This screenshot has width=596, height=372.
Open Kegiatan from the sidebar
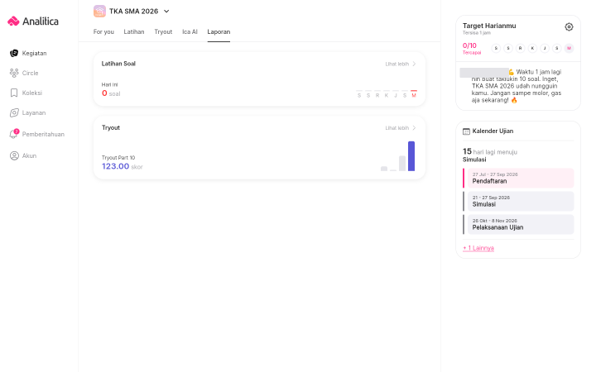[28, 53]
